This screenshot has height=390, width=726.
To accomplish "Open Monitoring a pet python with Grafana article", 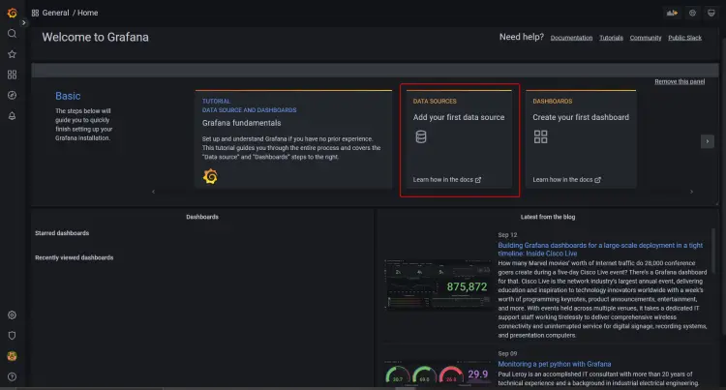I will point(555,364).
